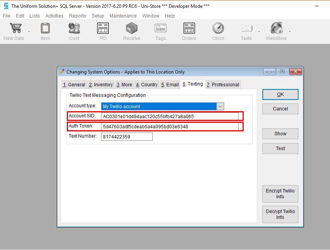
Task: Open the Help menu
Action: pyautogui.click(x=169, y=16)
